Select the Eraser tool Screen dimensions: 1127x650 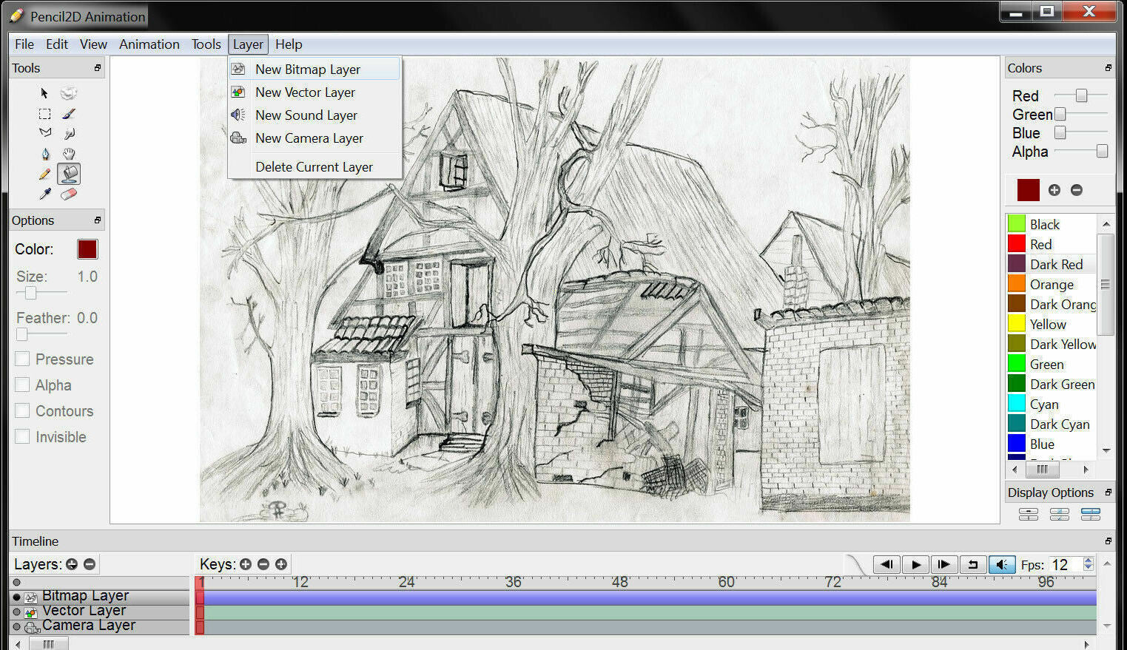(69, 194)
